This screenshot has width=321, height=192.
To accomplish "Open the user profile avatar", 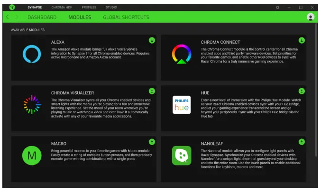I will (311, 17).
